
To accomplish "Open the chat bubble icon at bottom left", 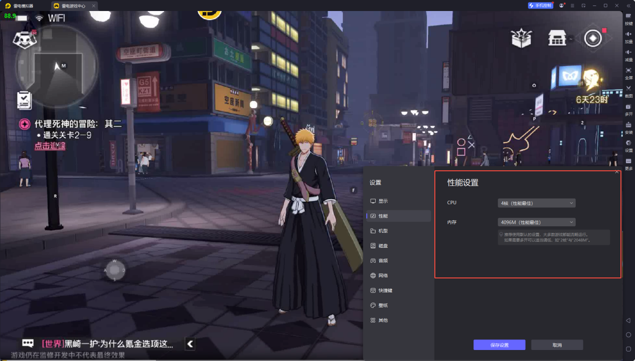I will [28, 343].
